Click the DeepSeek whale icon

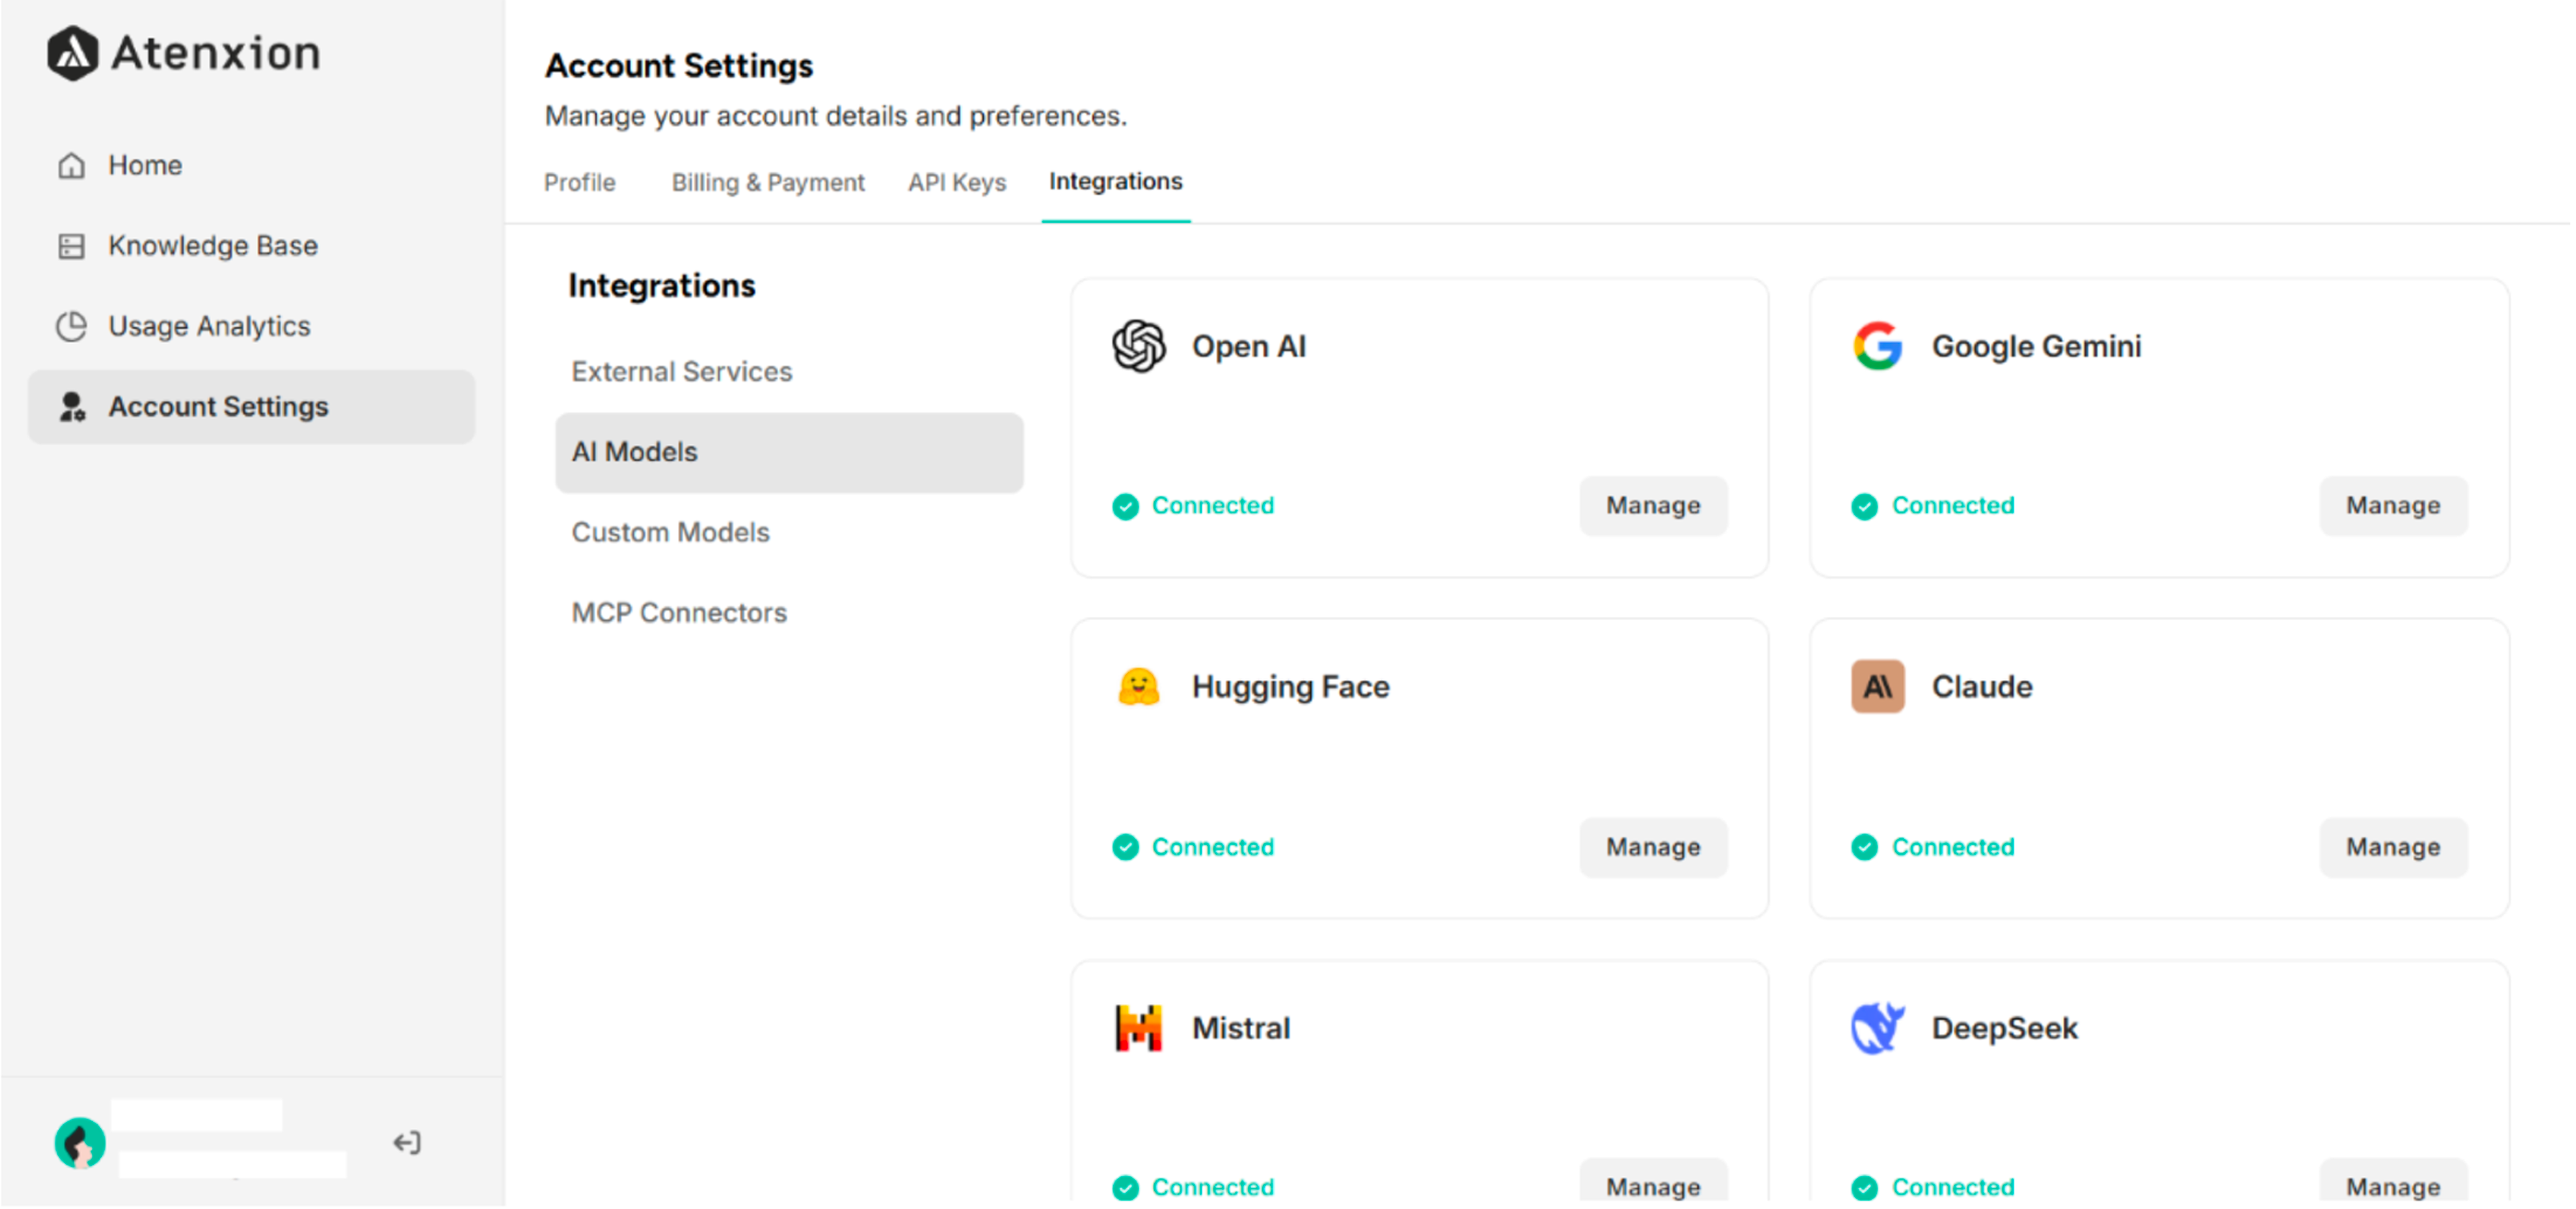[1877, 1028]
